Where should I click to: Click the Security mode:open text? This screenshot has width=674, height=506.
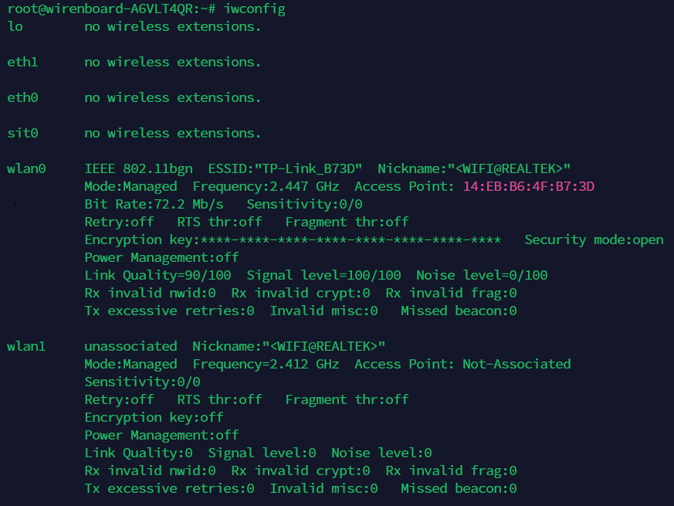[594, 239]
